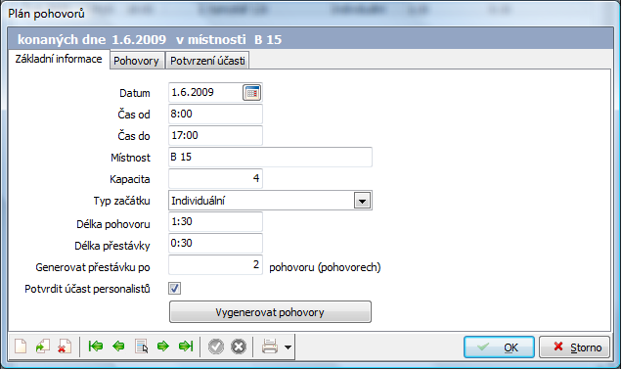This screenshot has height=370, width=622.
Task: Switch to the Potvrzení účasti tab
Action: click(207, 61)
